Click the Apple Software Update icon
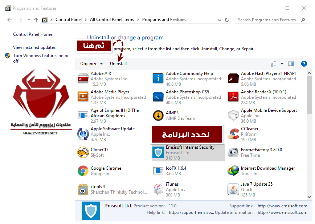The image size is (315, 224). coord(83,134)
